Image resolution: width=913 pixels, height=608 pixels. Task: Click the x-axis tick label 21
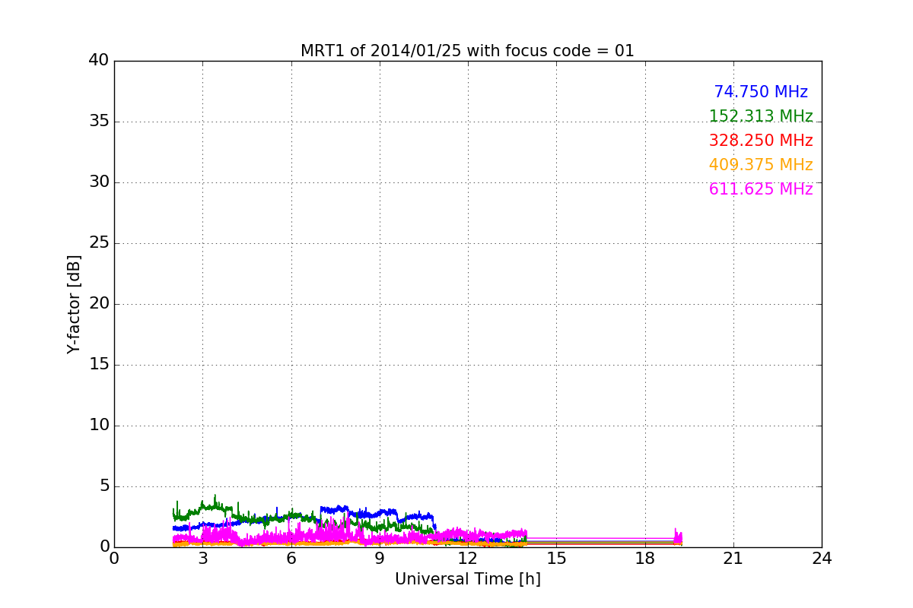point(733,558)
